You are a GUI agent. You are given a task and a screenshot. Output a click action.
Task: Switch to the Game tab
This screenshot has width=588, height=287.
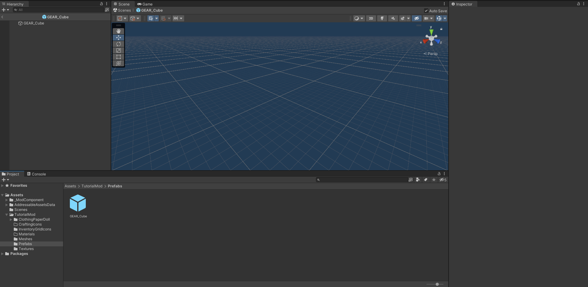pos(145,4)
